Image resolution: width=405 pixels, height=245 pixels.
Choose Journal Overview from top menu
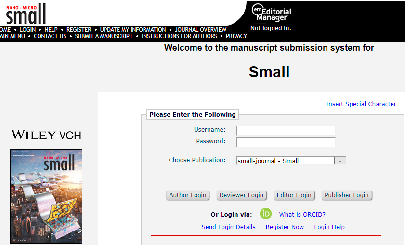point(200,30)
